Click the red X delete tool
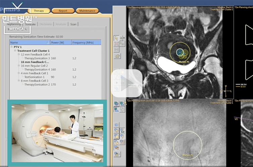Screen dimensions: 253x167 click(x=116, y=44)
